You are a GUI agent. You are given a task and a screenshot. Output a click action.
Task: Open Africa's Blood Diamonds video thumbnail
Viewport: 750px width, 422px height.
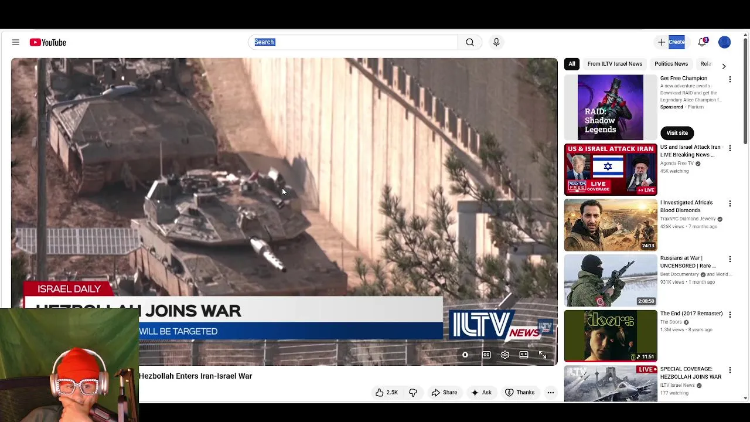pyautogui.click(x=611, y=225)
